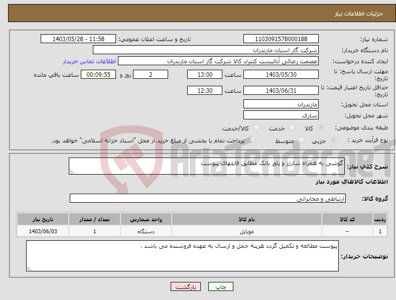
Task: Click the resize handle of توضیحات خریدار textarea
Action: (29, 269)
